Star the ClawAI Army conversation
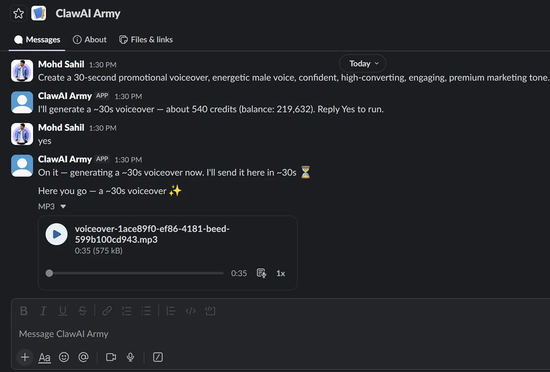550x372 pixels. 19,13
